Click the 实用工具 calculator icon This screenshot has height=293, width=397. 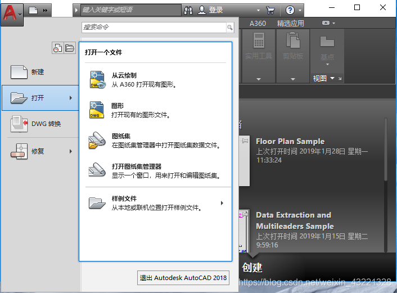259,40
